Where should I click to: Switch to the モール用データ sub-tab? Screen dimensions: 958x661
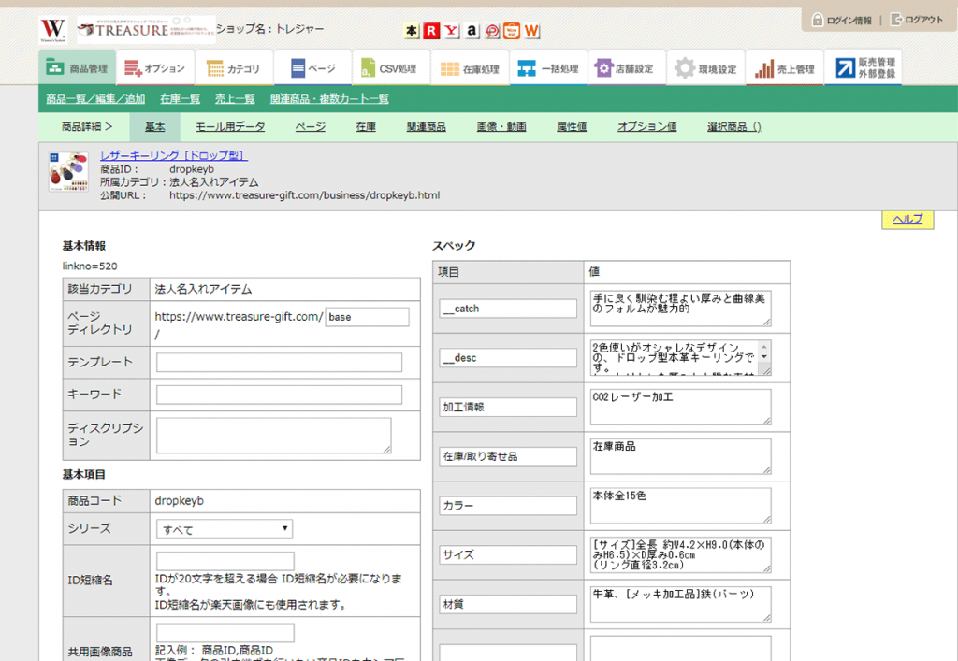pyautogui.click(x=230, y=127)
